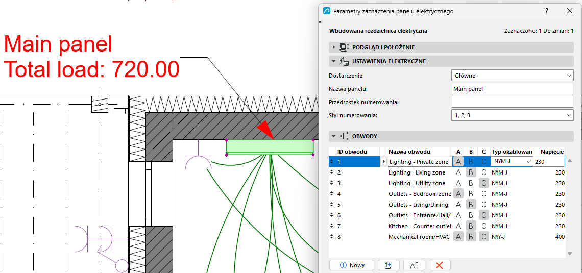Click the rename circuit text-cursor icon
This screenshot has height=273, width=582.
(x=414, y=265)
